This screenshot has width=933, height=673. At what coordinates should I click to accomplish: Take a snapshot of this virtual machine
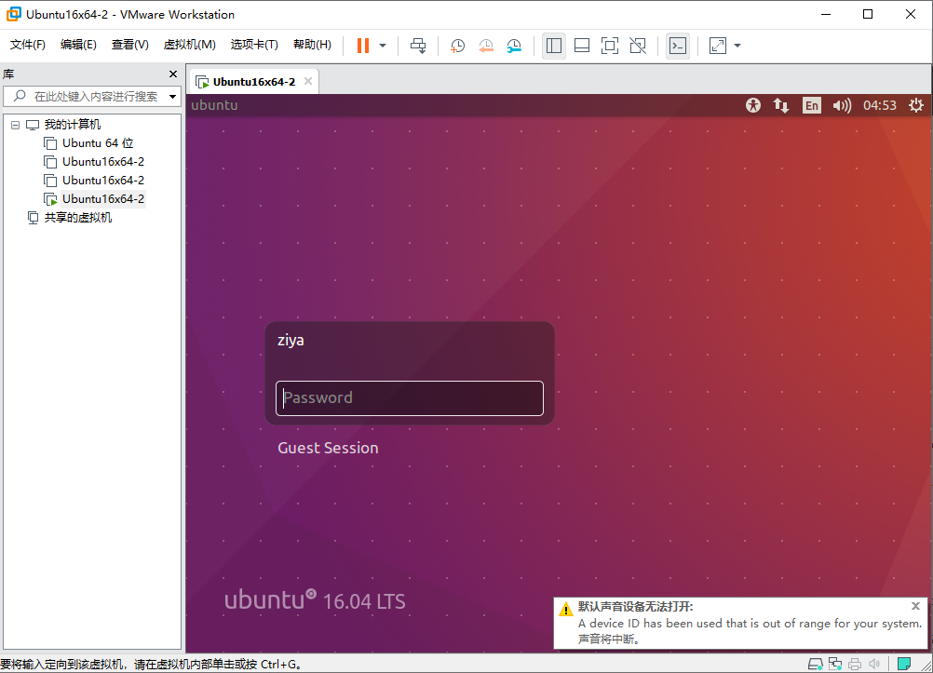pos(457,46)
